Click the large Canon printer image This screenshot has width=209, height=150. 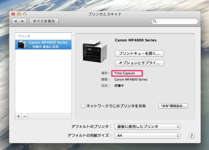(95, 51)
